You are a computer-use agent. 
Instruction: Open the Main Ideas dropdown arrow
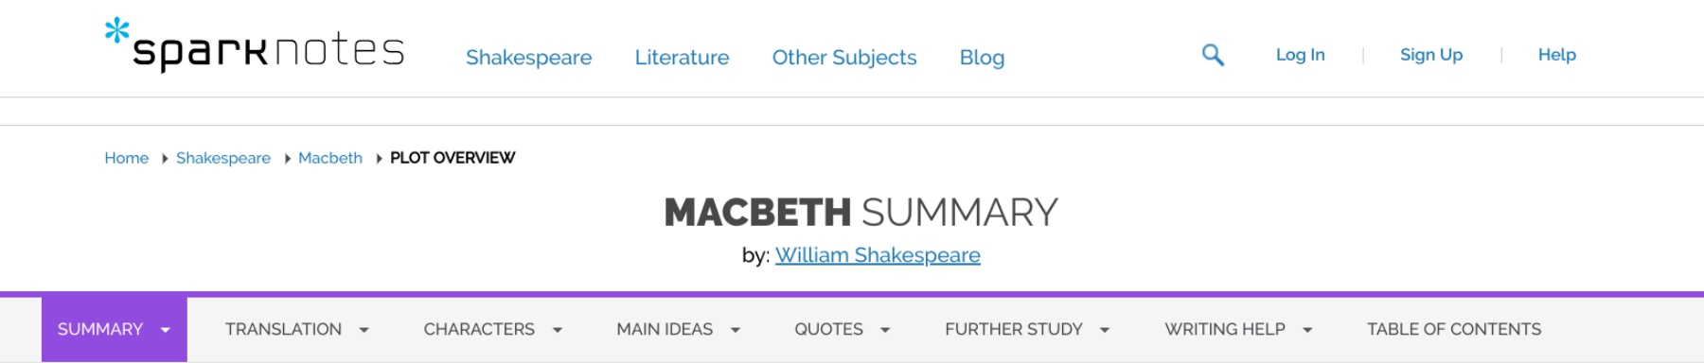[x=736, y=330]
